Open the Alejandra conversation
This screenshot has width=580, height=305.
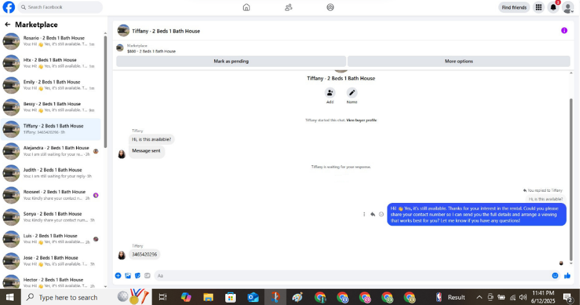[51, 151]
